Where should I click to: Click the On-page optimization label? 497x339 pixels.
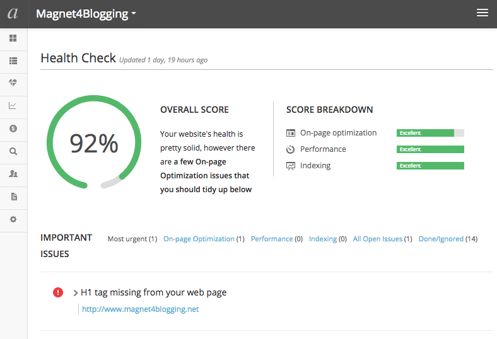(338, 133)
